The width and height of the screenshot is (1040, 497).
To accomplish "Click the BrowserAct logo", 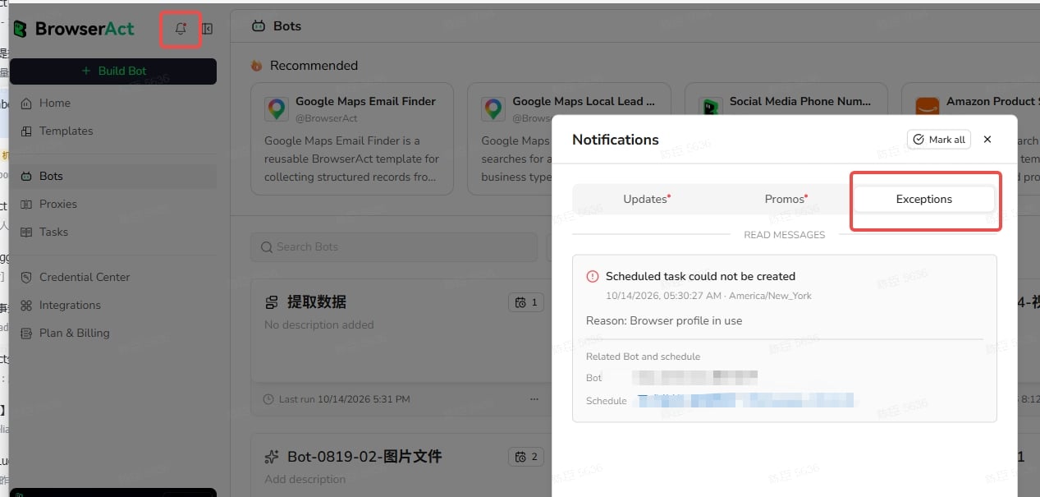I will 74,29.
